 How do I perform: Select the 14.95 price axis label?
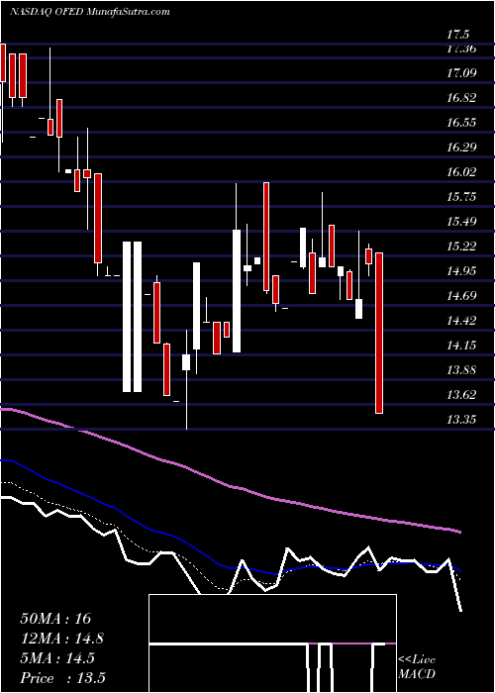[462, 270]
